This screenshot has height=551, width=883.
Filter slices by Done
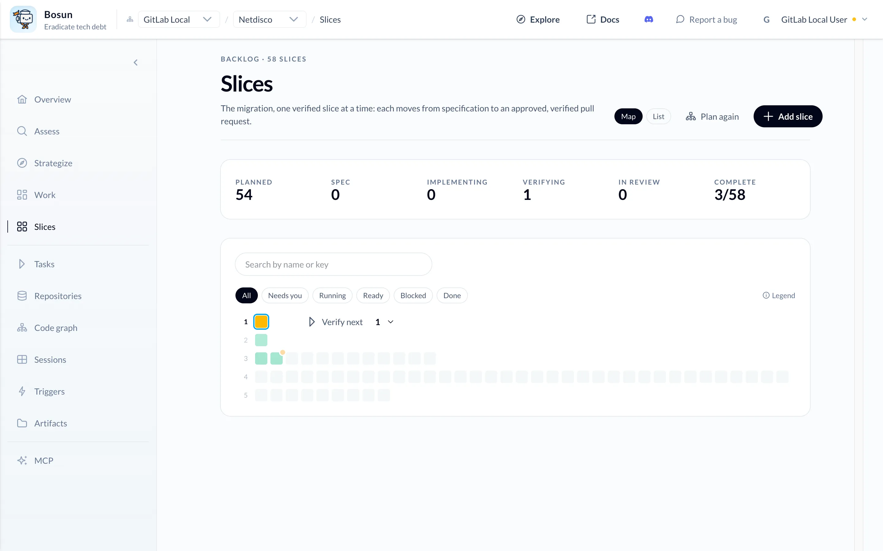452,295
